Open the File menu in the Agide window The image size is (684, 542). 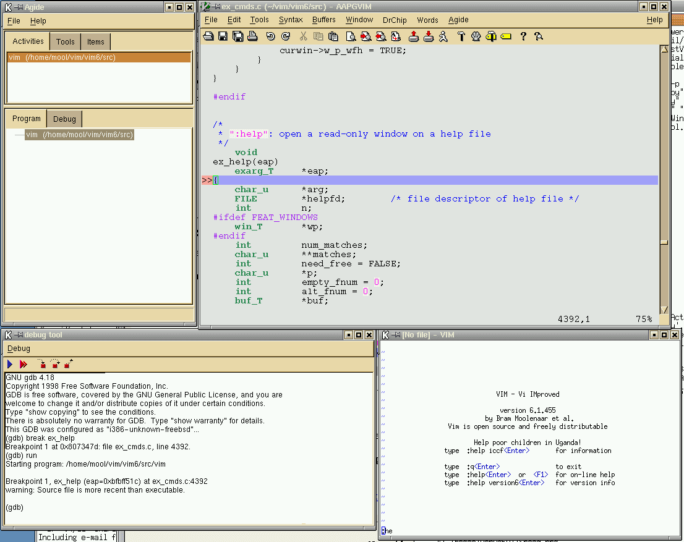tap(14, 20)
